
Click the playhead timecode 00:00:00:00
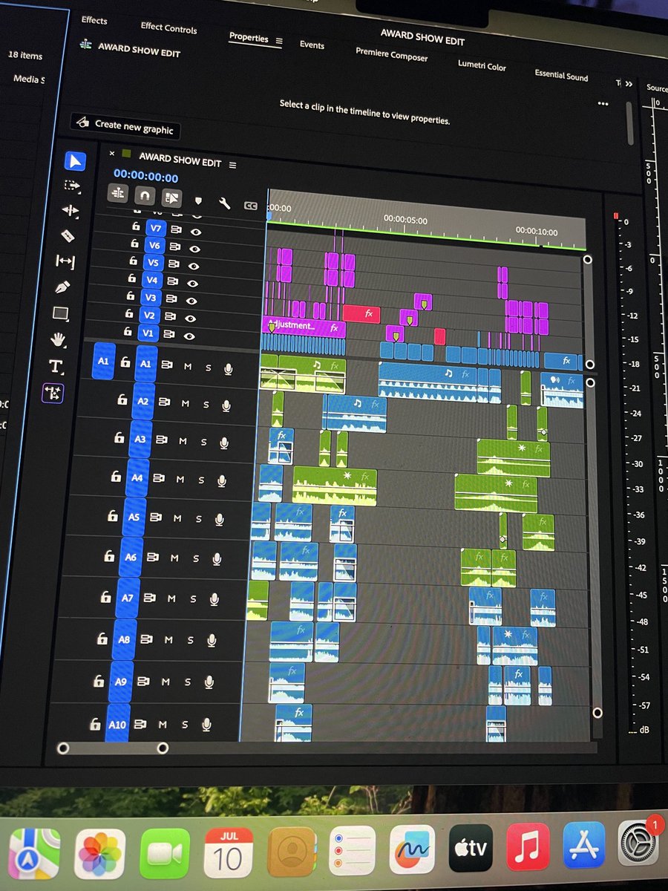145,177
